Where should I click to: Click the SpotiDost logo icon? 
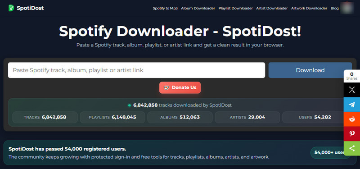(11, 8)
